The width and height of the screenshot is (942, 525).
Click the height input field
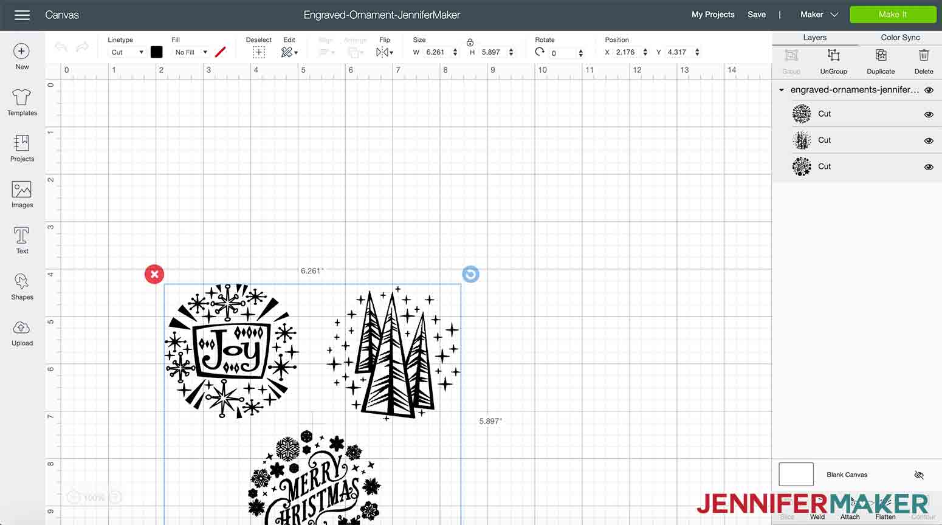pyautogui.click(x=492, y=52)
